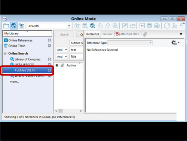Click the Online Search magnifier globe toolbar icon
The width and height of the screenshot is (187, 141).
click(92, 26)
